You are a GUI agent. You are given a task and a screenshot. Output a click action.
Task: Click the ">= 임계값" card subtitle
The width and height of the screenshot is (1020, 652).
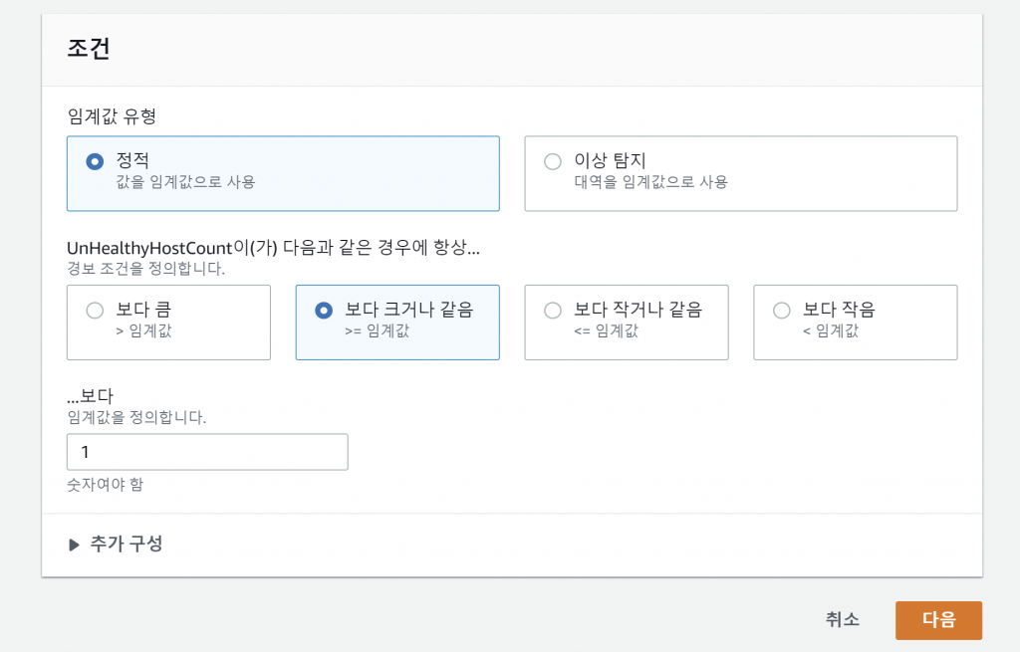pos(377,330)
